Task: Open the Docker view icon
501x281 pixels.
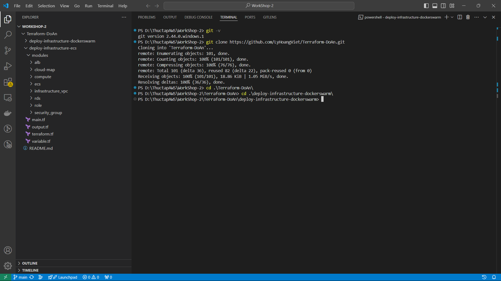Action: [x=8, y=113]
